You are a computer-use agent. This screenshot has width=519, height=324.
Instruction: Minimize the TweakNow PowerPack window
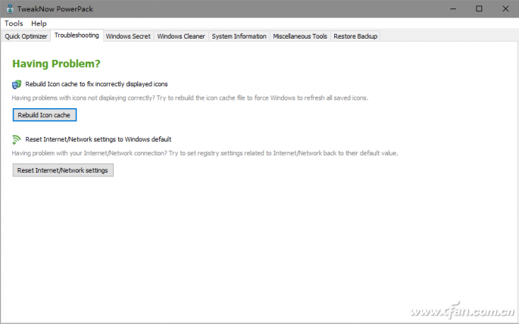point(453,9)
